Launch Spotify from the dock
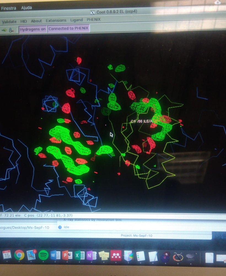This screenshot has height=276, width=226. coord(43,255)
